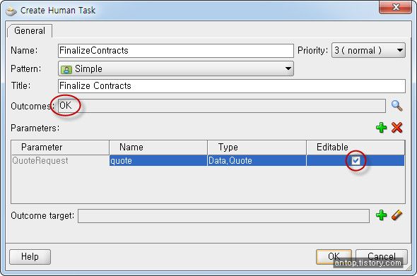Image resolution: width=417 pixels, height=276 pixels.
Task: Expand the Pattern combo box arrow
Action: (288, 68)
